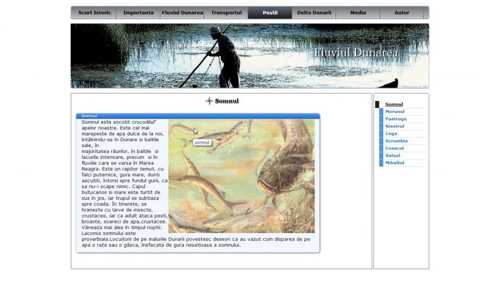The height and width of the screenshot is (281, 500).
Task: Choose Pastruga from the sidebar list
Action: pyautogui.click(x=396, y=119)
